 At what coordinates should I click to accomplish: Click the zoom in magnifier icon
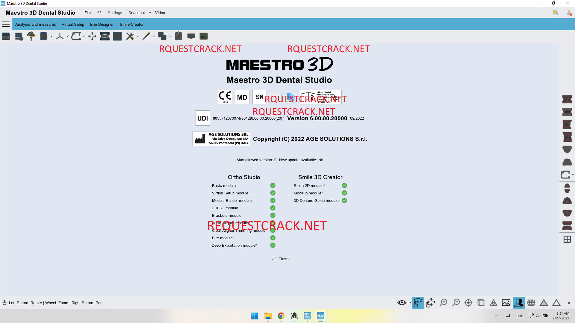[x=444, y=303]
